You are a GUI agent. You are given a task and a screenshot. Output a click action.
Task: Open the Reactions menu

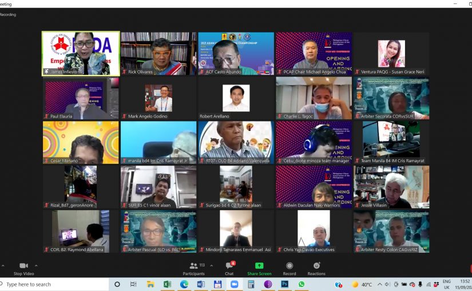[316, 268]
